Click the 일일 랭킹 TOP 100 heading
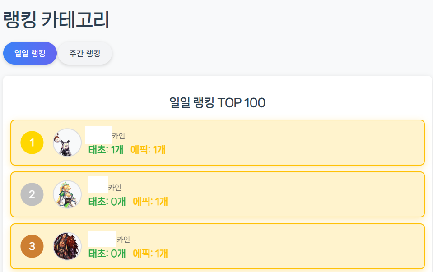 coord(217,103)
